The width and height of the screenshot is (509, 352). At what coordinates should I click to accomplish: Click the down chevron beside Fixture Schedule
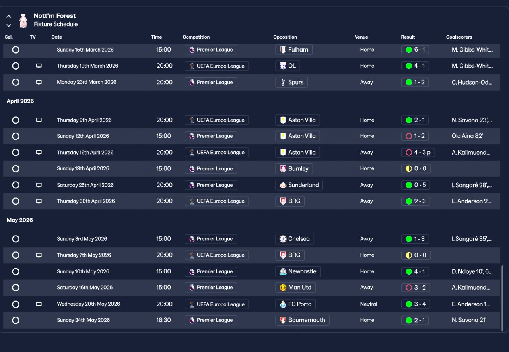tap(9, 25)
